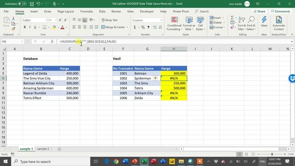Toggle the AutoSave switch

click(x=22, y=4)
